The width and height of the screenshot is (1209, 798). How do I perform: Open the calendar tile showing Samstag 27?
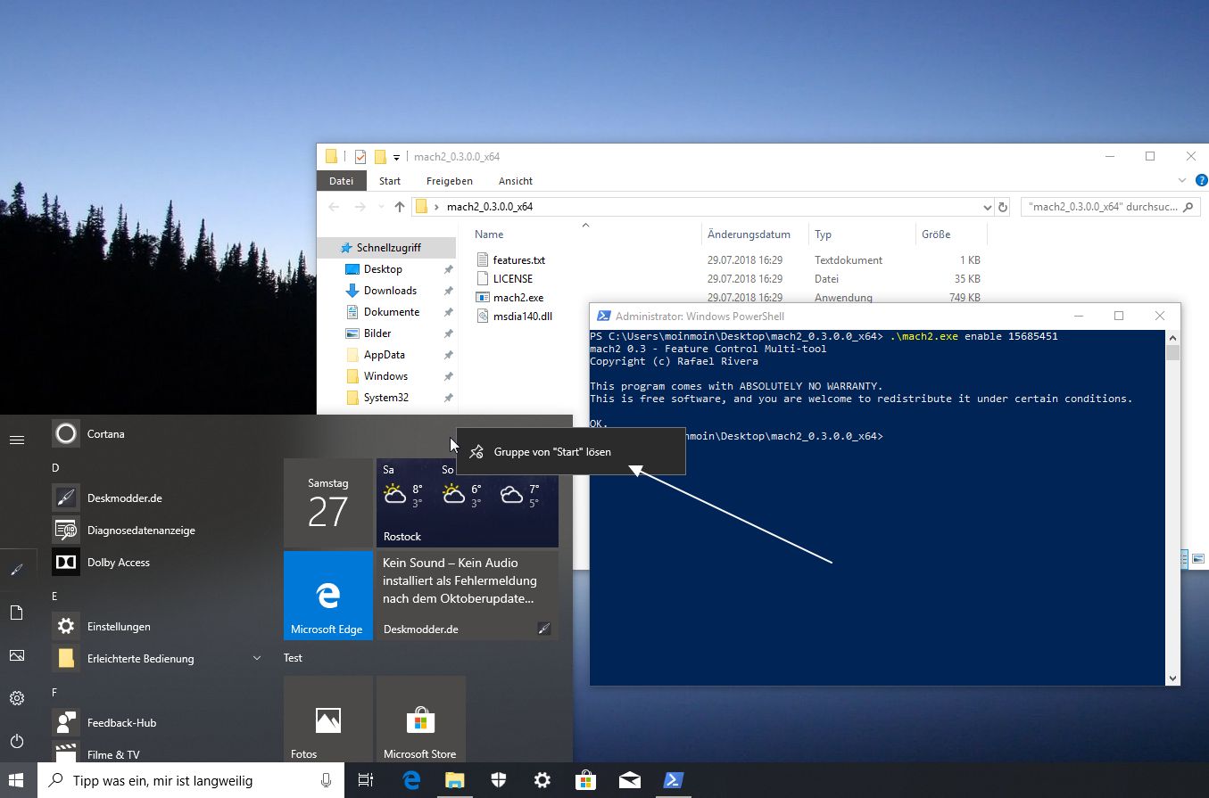click(x=328, y=503)
